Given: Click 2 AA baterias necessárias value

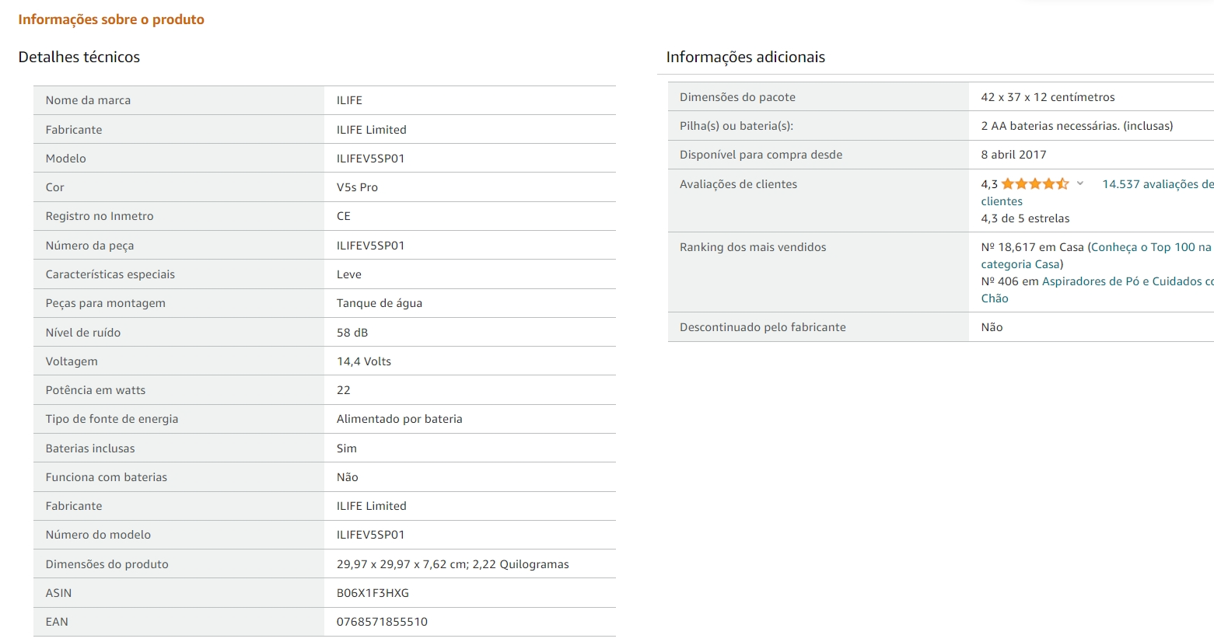Looking at the screenshot, I should (x=1076, y=126).
